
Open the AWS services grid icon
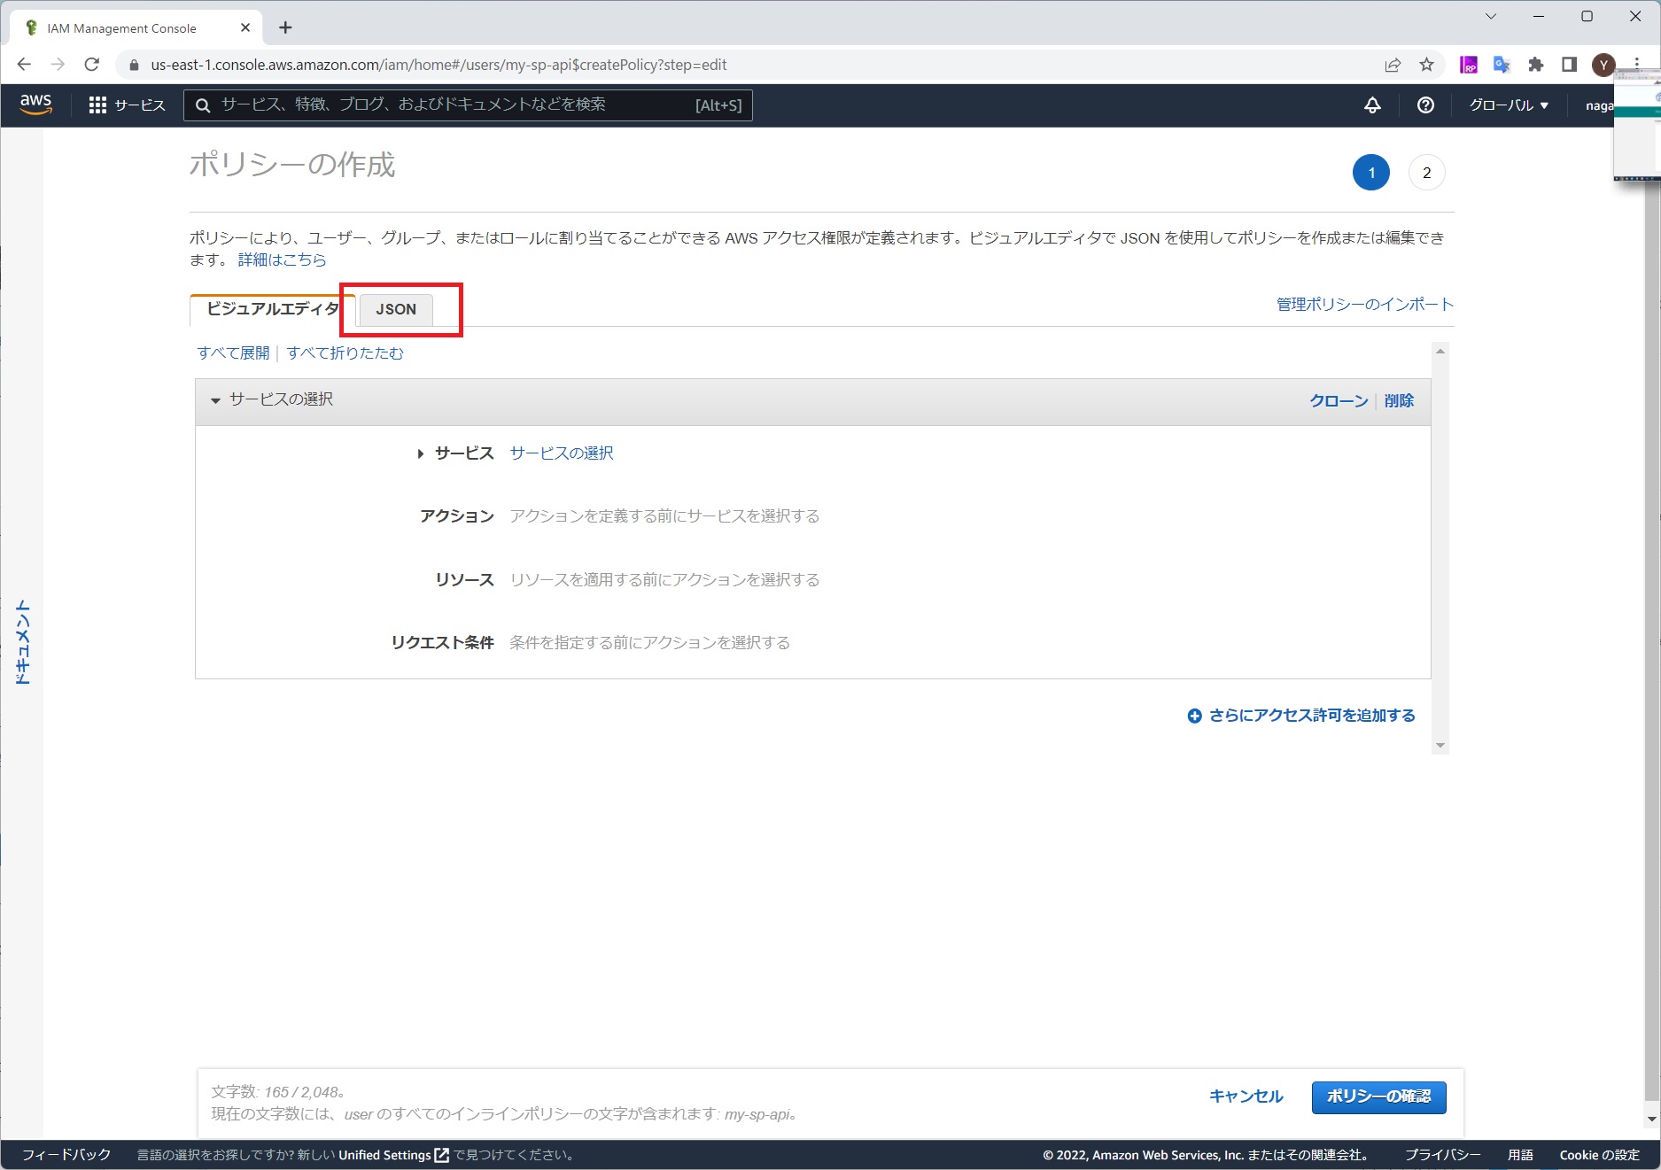(x=99, y=105)
